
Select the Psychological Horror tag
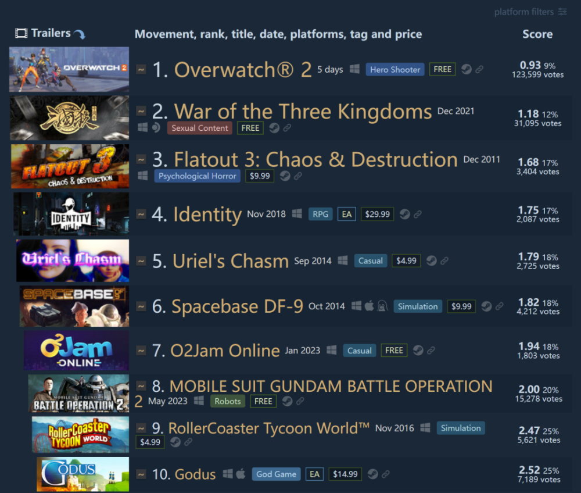click(x=197, y=176)
